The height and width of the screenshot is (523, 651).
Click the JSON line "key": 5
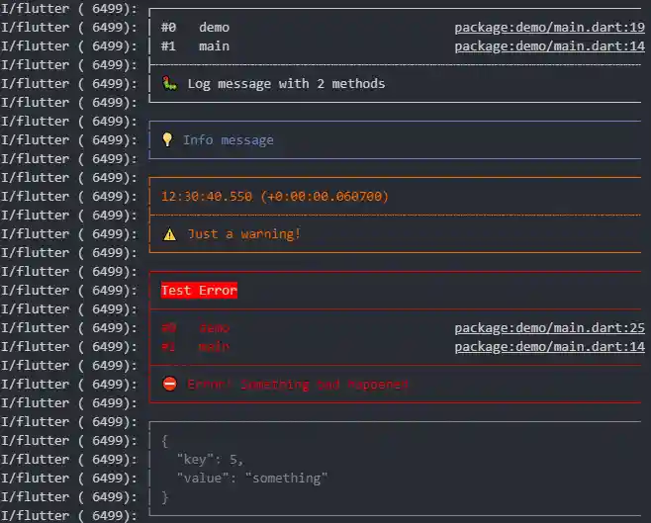pyautogui.click(x=210, y=460)
